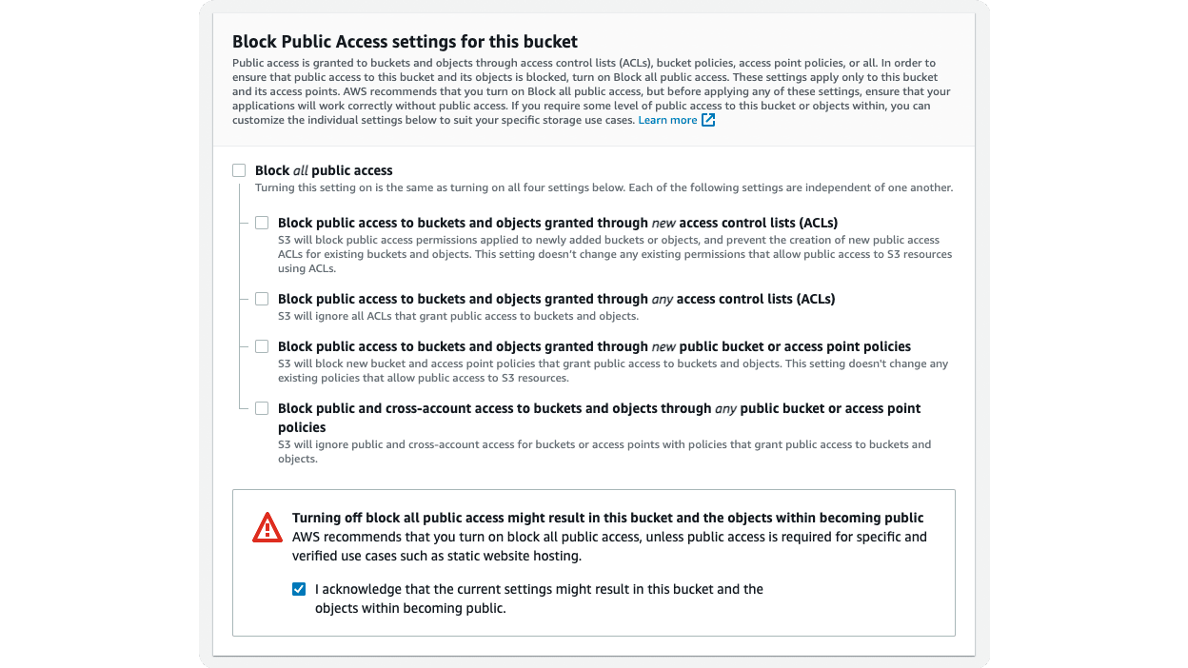Click the turning off public access warning heading
This screenshot has height=668, width=1188.
click(x=607, y=518)
